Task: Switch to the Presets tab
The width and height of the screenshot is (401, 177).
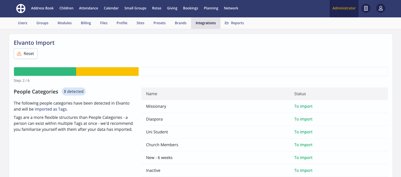Action: [159, 23]
